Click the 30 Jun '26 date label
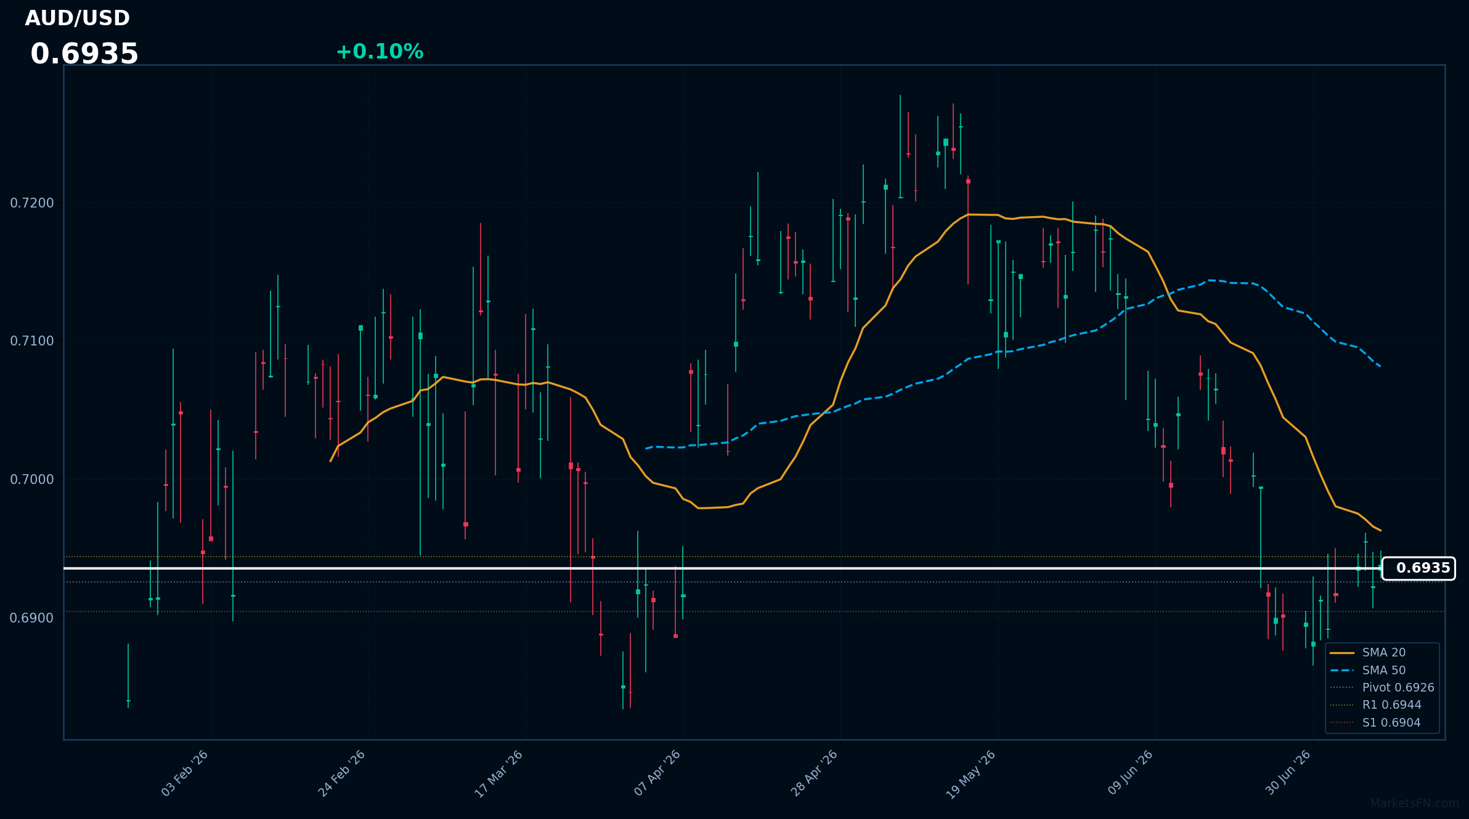The height and width of the screenshot is (819, 1469). tap(1287, 773)
